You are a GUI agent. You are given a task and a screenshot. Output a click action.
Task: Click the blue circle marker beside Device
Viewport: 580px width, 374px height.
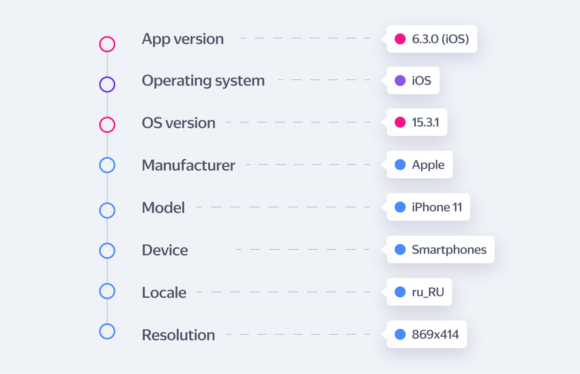(107, 251)
